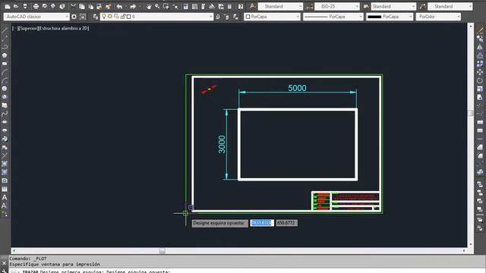Click the viewport minus control
486x273 pixels.
[14, 28]
